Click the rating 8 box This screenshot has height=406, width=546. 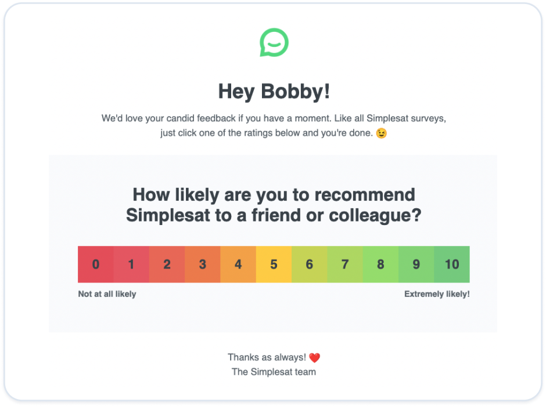(380, 264)
